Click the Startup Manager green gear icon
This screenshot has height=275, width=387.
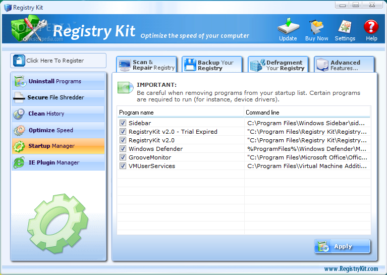19,146
